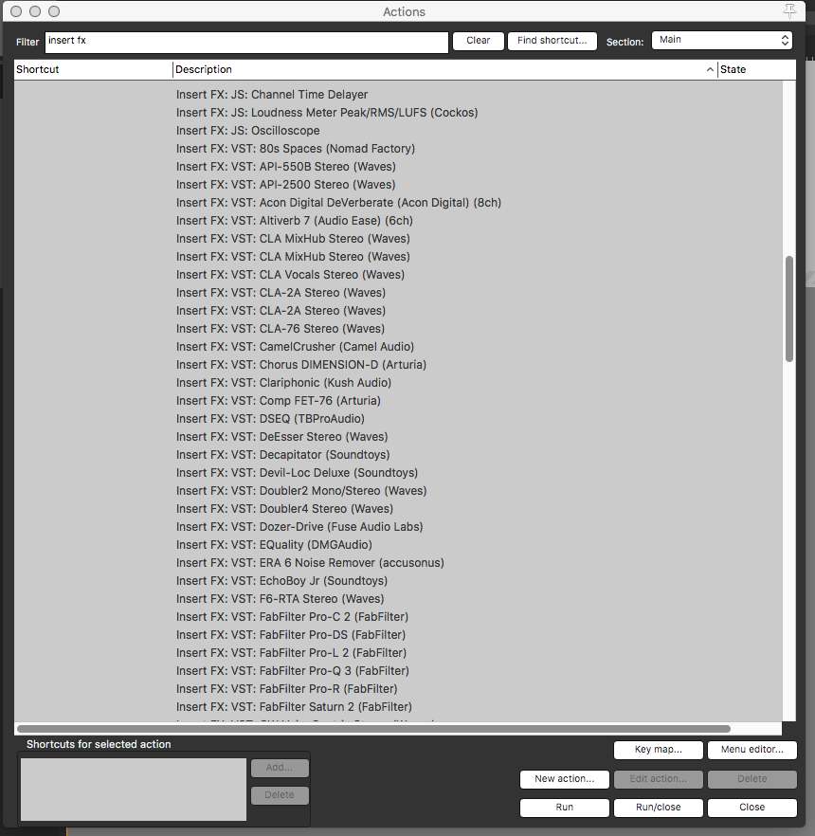
Task: Click the vertical scrollbar thumb in action list
Action: pyautogui.click(x=788, y=309)
